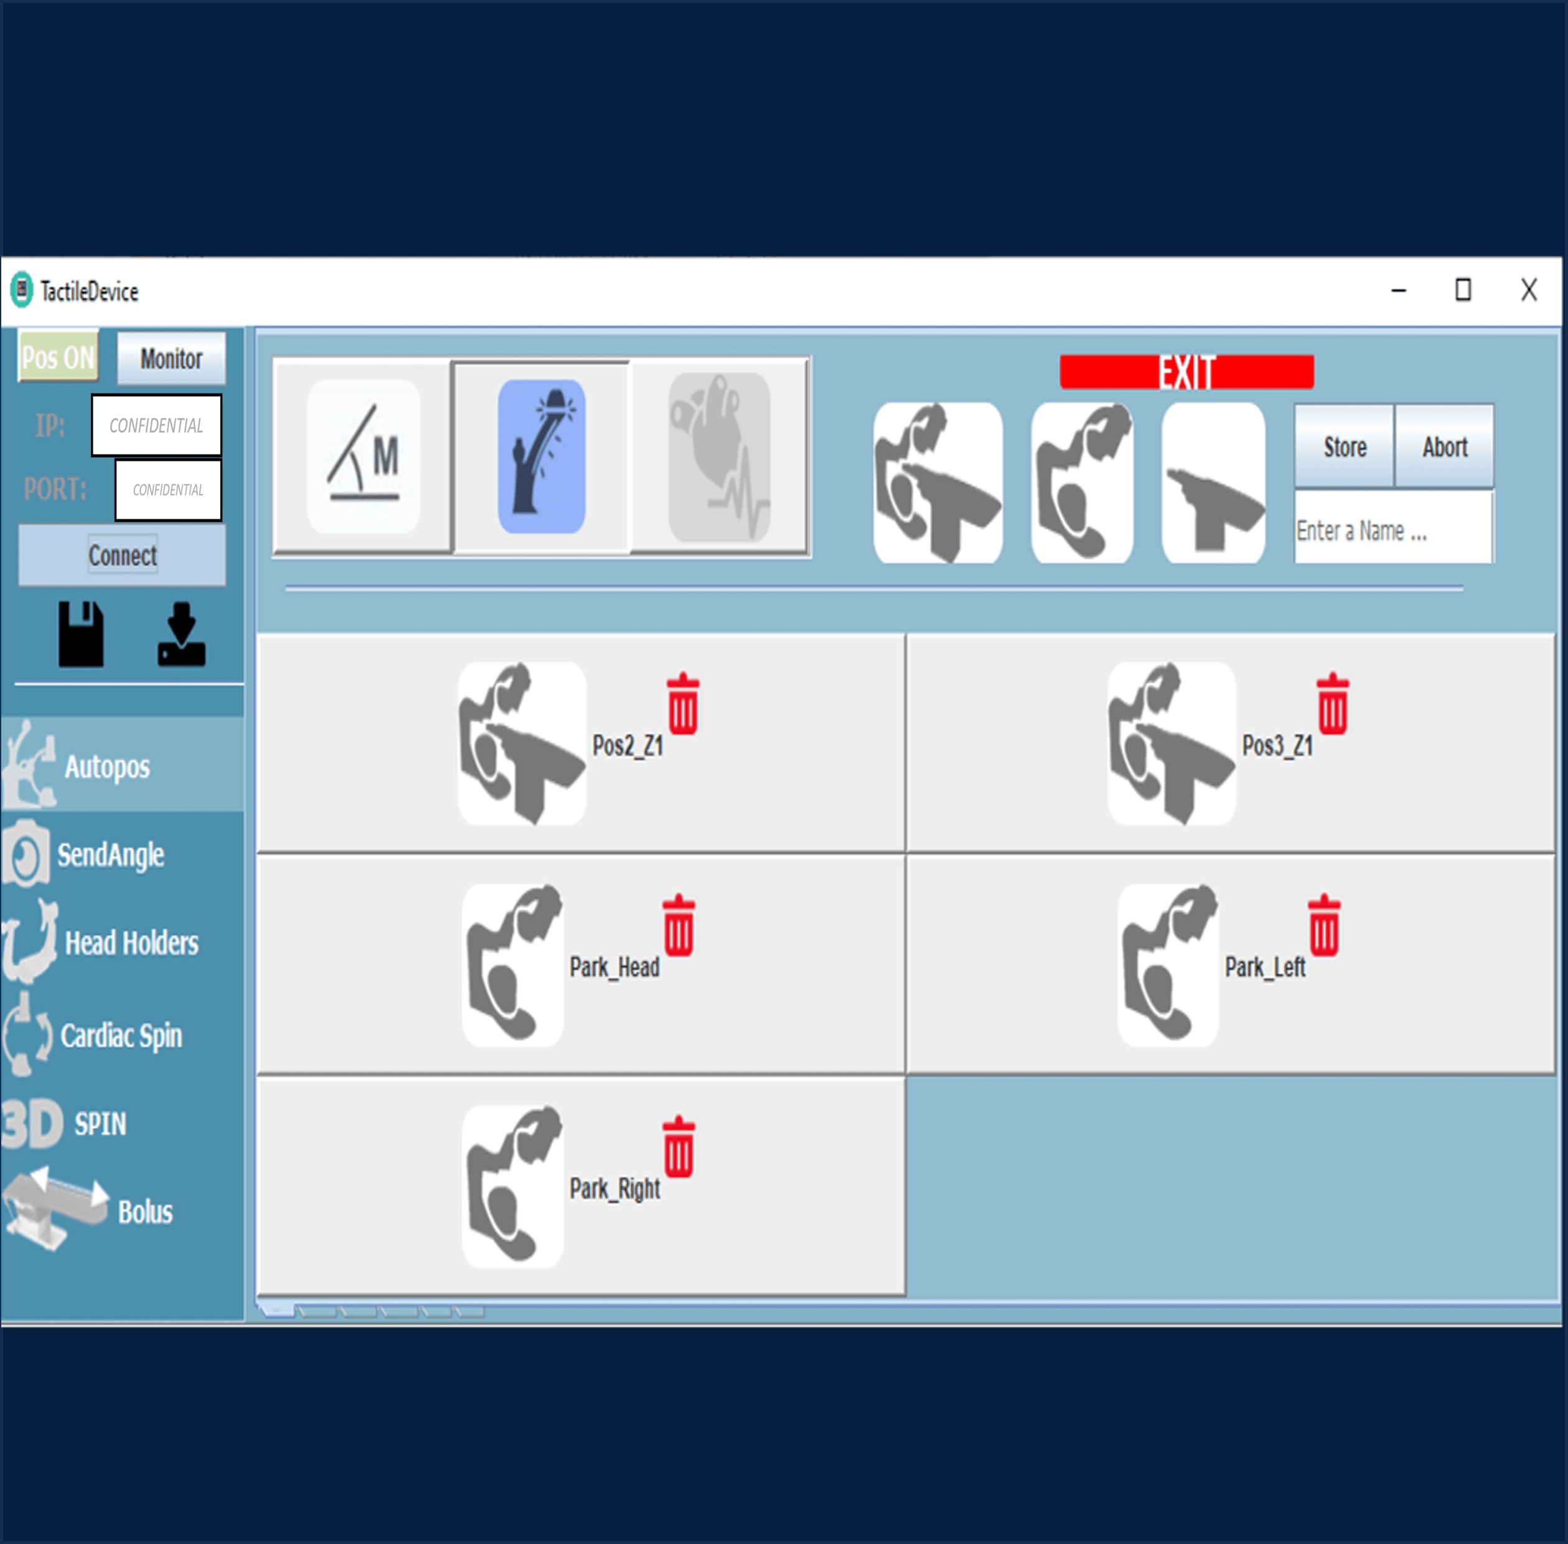Select the Park_Head position thumbnail
The height and width of the screenshot is (1544, 1568).
512,965
